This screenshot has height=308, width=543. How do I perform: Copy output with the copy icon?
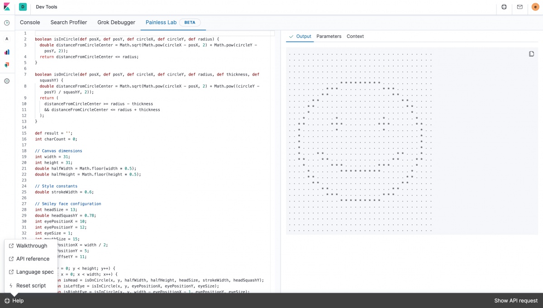[x=532, y=54]
